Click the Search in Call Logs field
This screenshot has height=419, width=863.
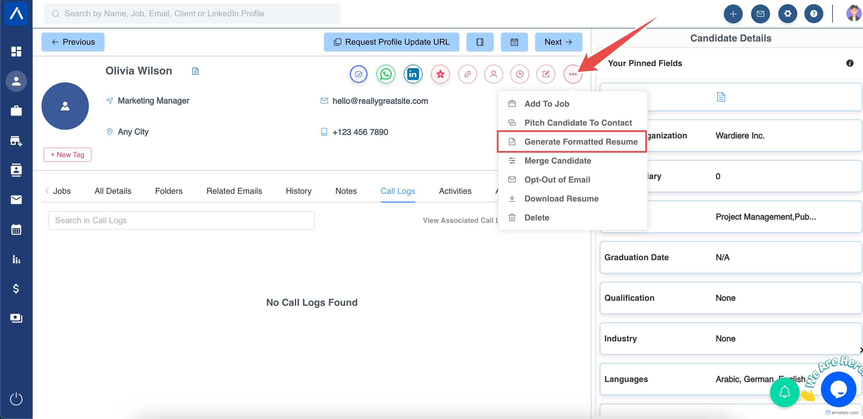coord(181,220)
